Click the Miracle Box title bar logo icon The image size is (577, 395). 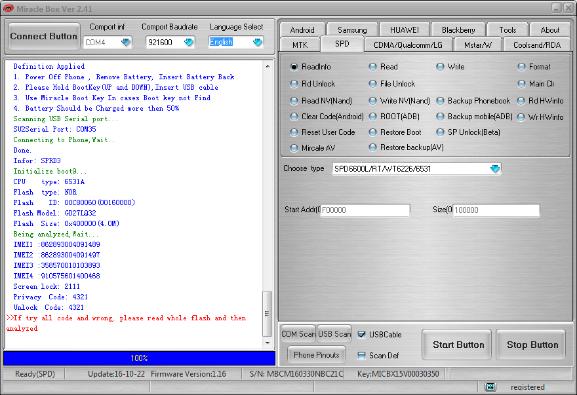(x=9, y=8)
